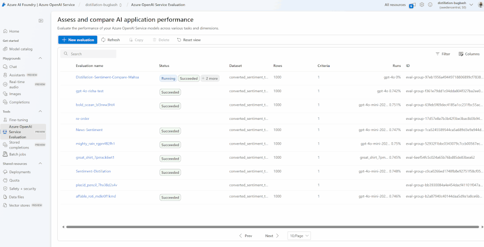Screen dimensions: 484x247
Task: Click the feedback smiley icon
Action: (x=430, y=5)
